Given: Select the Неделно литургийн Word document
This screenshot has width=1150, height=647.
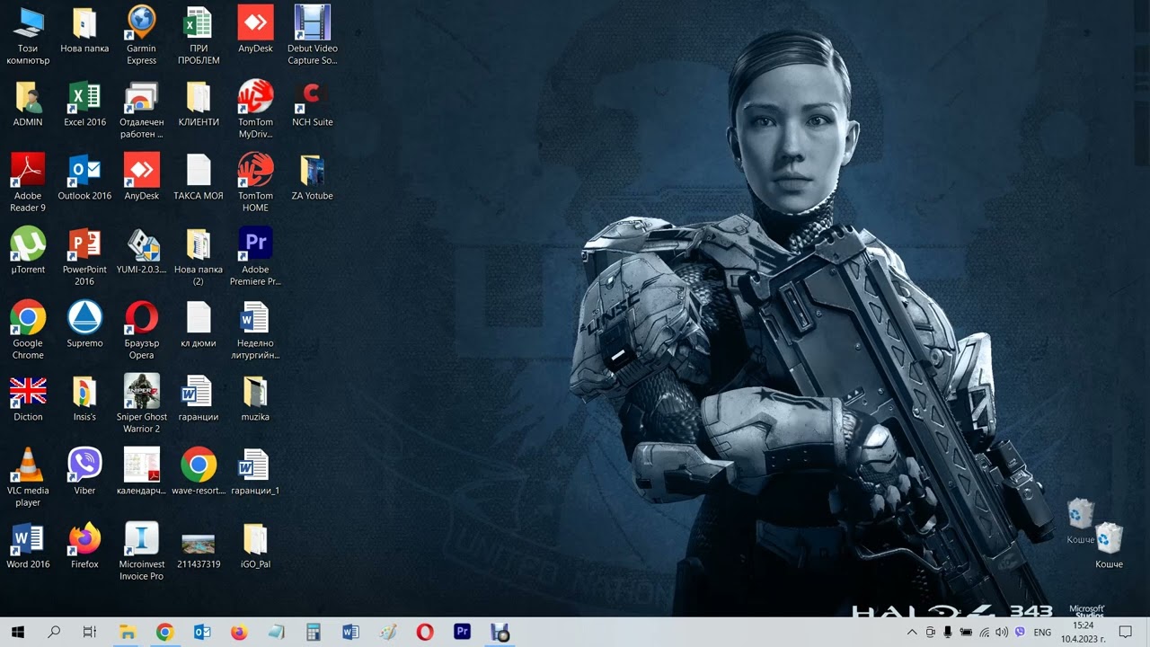Looking at the screenshot, I should [x=255, y=331].
